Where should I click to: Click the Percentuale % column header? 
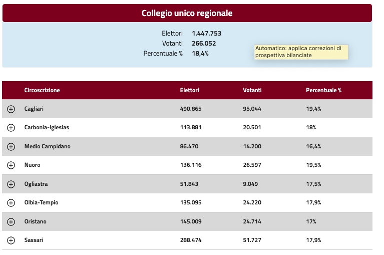coord(323,90)
